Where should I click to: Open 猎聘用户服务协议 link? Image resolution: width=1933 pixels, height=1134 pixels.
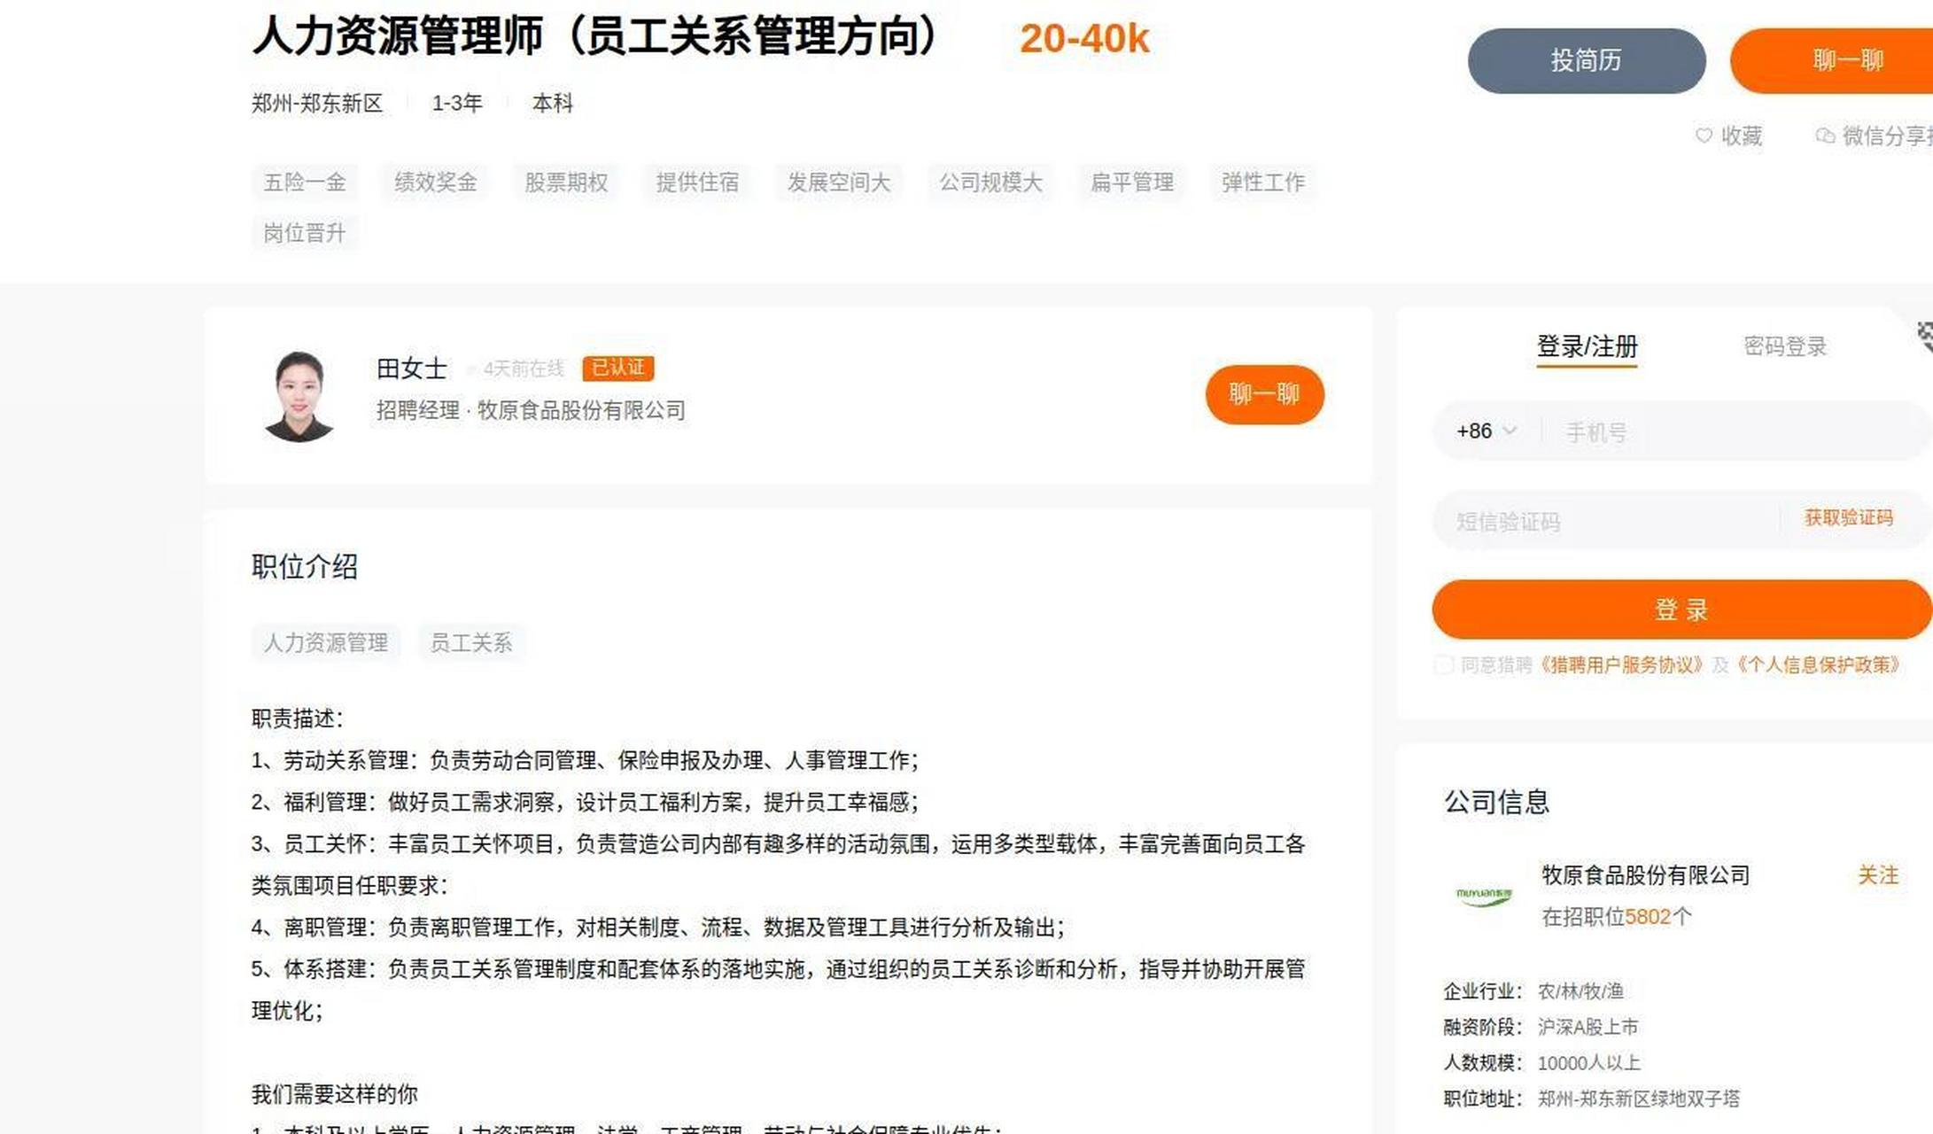click(x=1621, y=664)
